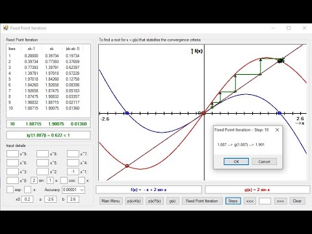Select iteration row 2 value 0.39734

pos(31,62)
